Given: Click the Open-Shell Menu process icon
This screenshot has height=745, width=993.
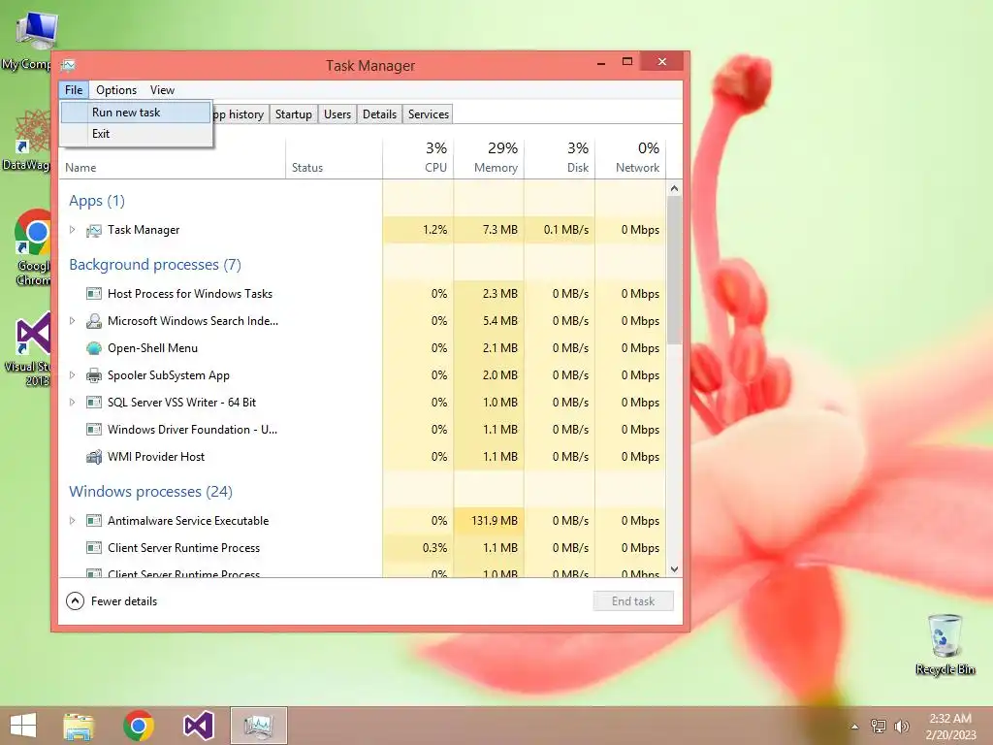Looking at the screenshot, I should pos(94,348).
